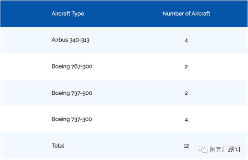Click the aircraft count for Airbus 340-313
The image size is (248, 160).
tap(186, 40)
